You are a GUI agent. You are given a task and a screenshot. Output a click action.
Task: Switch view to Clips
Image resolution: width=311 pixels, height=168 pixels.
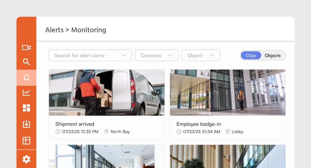click(x=251, y=55)
